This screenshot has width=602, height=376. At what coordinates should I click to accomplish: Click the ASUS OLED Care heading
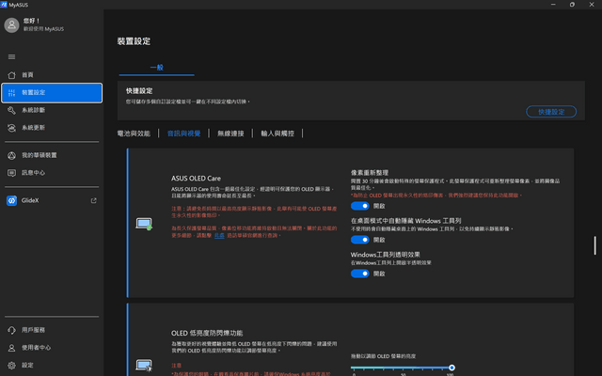coord(196,179)
